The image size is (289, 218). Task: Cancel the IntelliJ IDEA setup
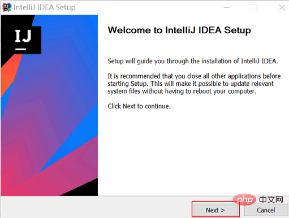pyautogui.click(x=266, y=210)
